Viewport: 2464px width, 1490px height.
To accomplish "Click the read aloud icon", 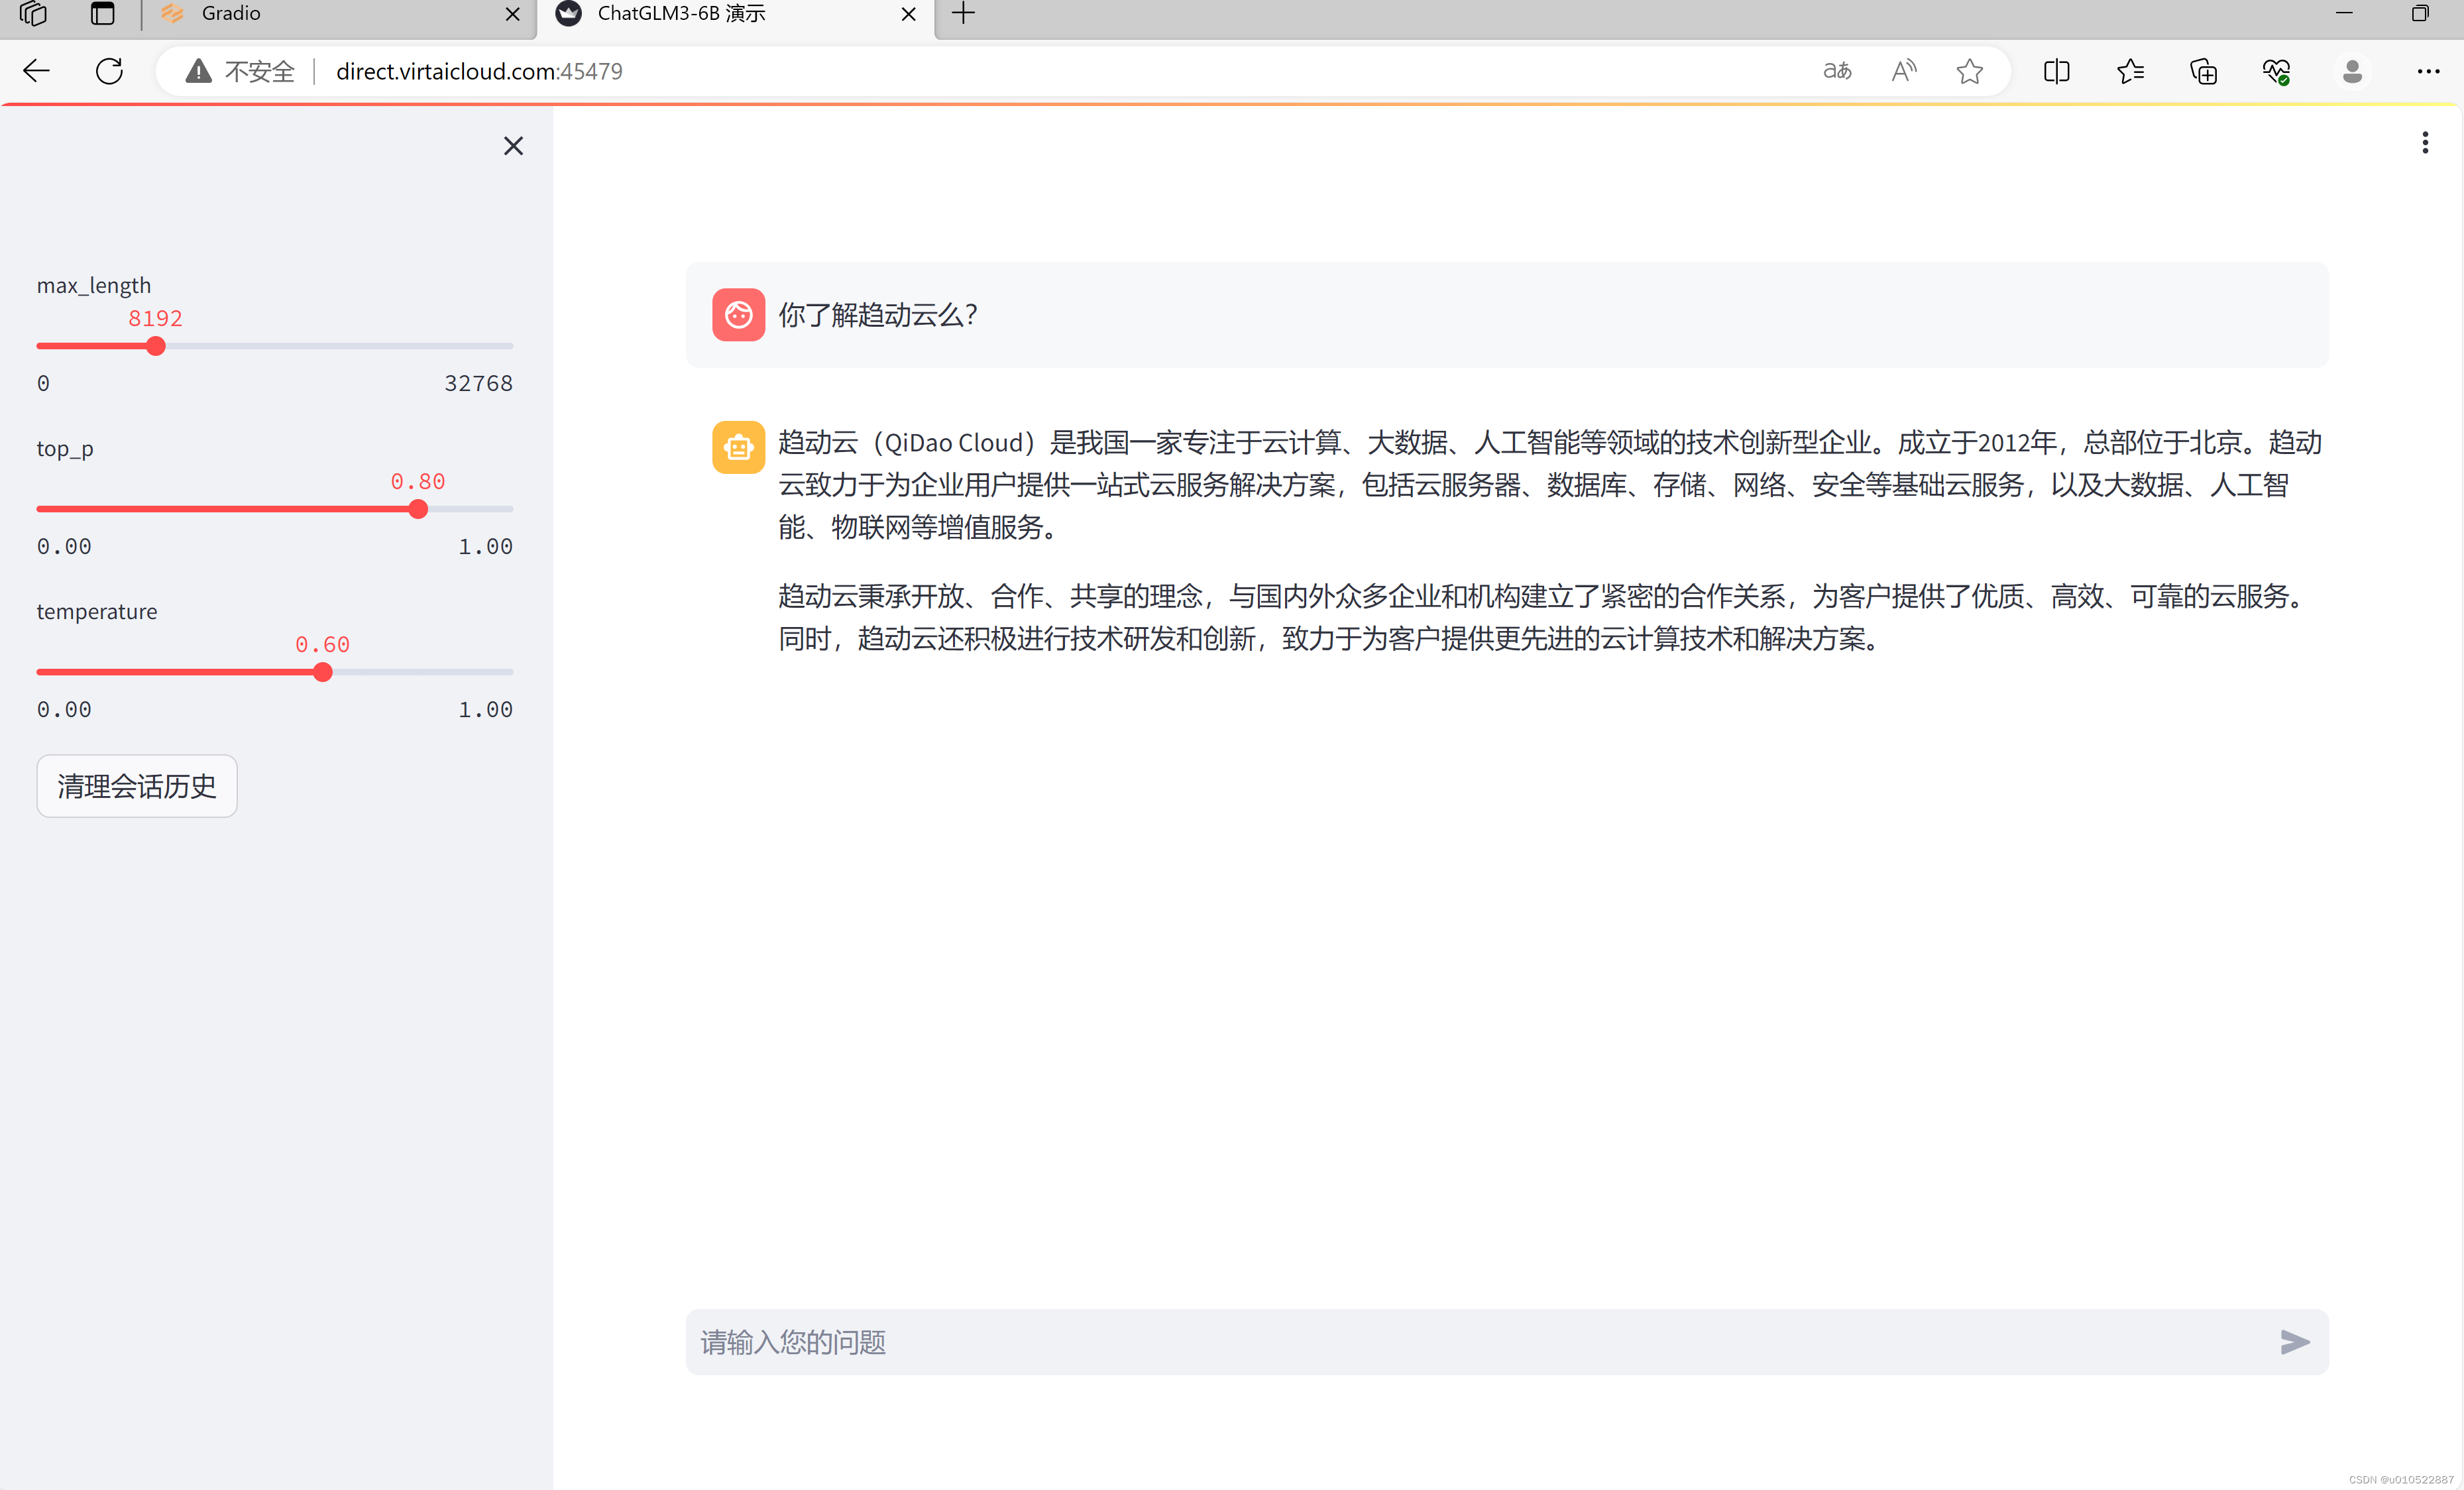I will coord(1903,71).
